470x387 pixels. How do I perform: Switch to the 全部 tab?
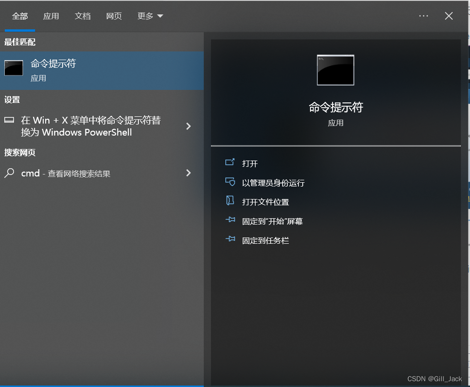coord(20,16)
